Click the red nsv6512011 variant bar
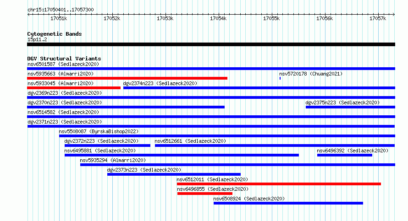 tap(279, 184)
